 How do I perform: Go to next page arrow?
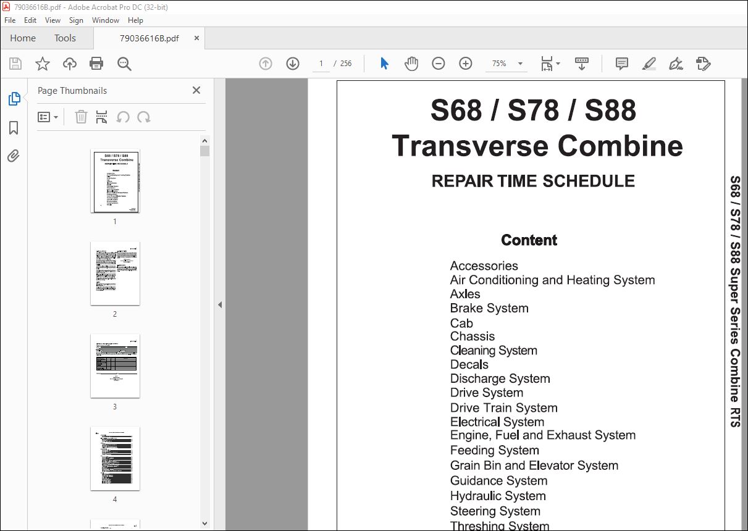tap(293, 64)
